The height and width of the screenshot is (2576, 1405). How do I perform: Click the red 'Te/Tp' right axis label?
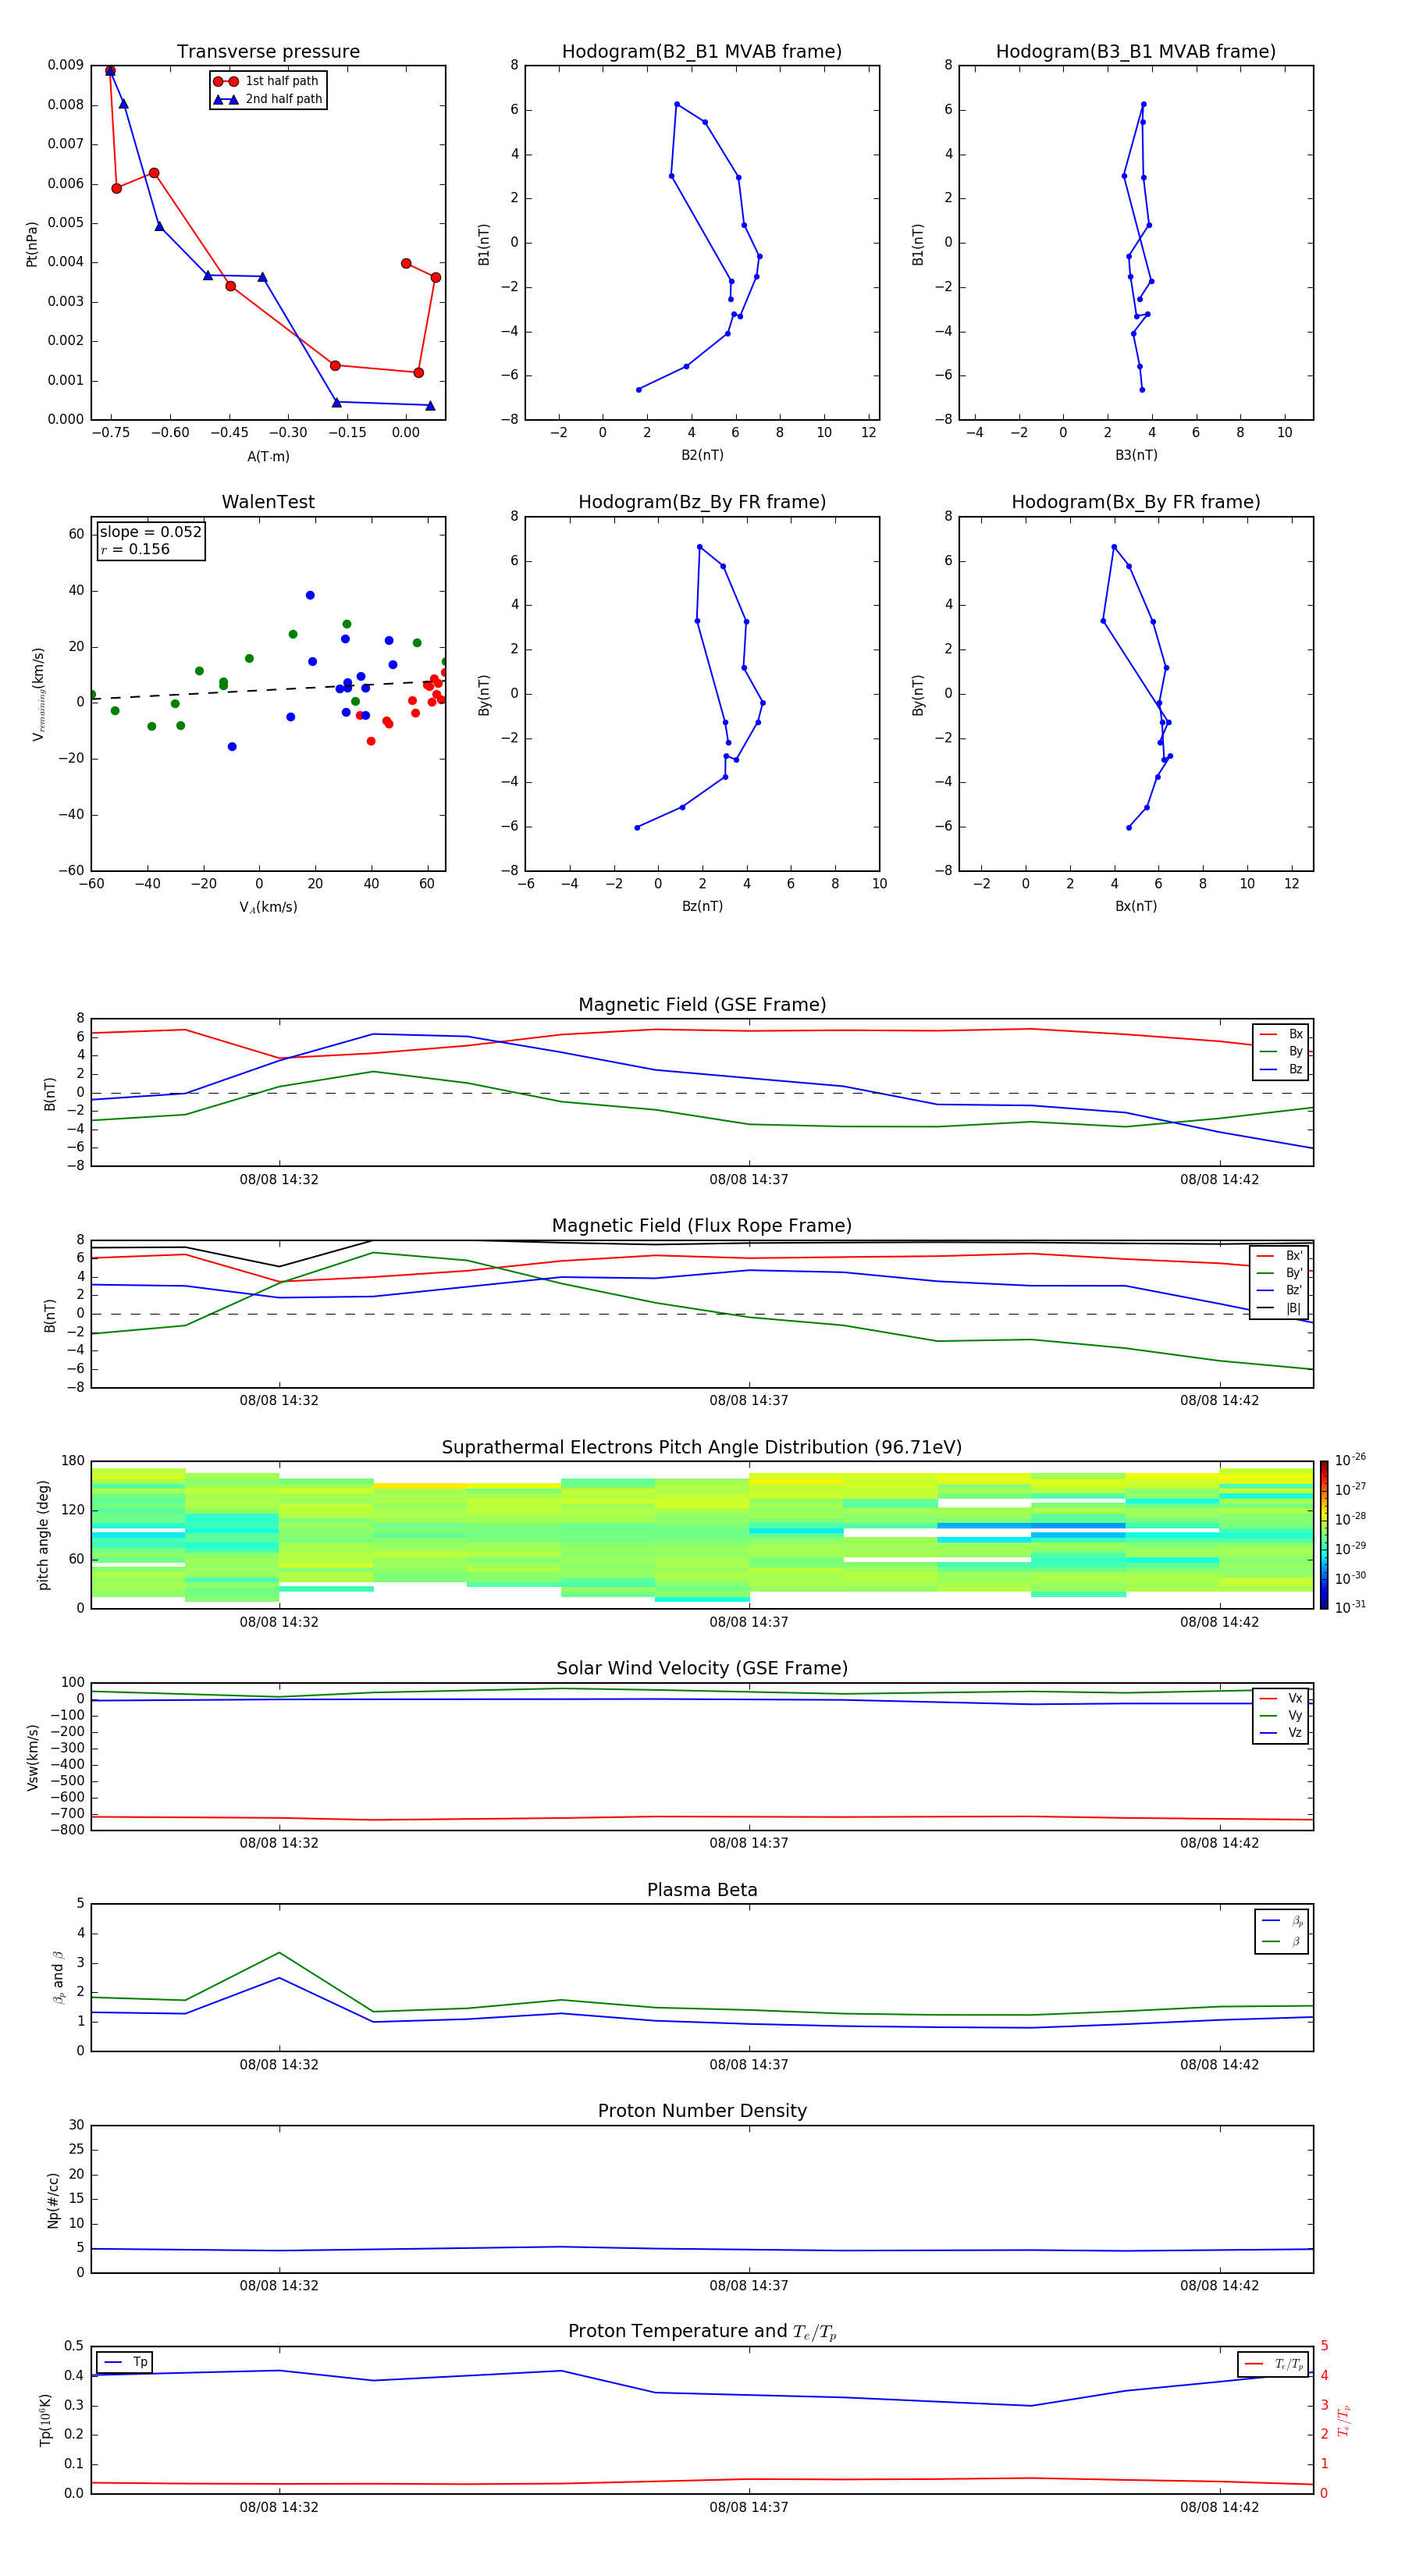[1344, 2420]
